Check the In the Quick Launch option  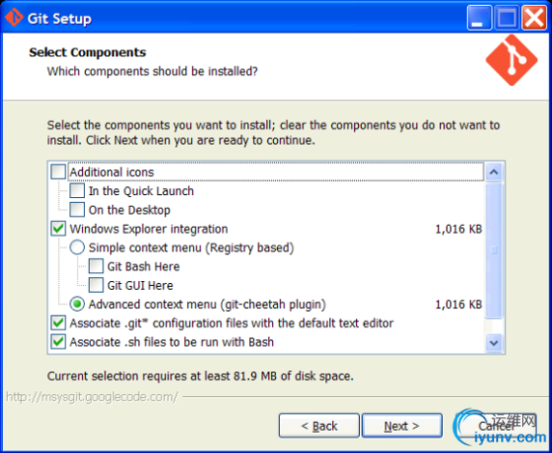pos(77,190)
